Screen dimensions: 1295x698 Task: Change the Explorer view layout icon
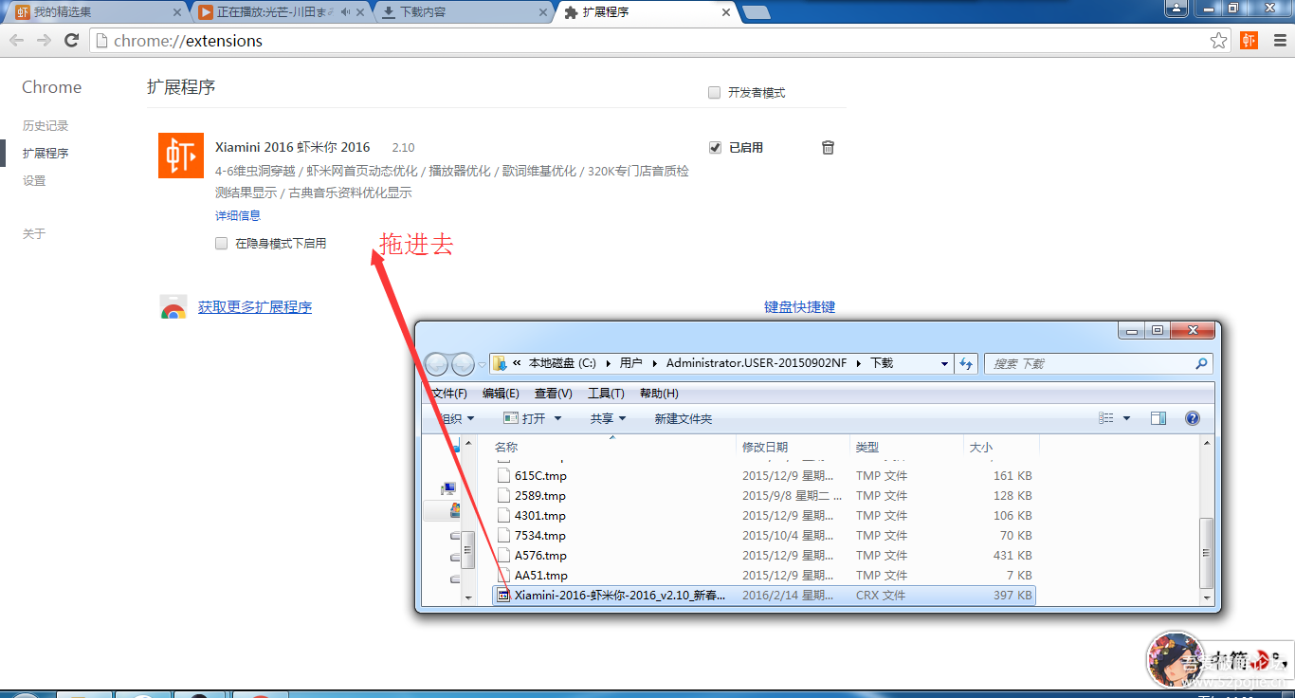pos(1106,418)
